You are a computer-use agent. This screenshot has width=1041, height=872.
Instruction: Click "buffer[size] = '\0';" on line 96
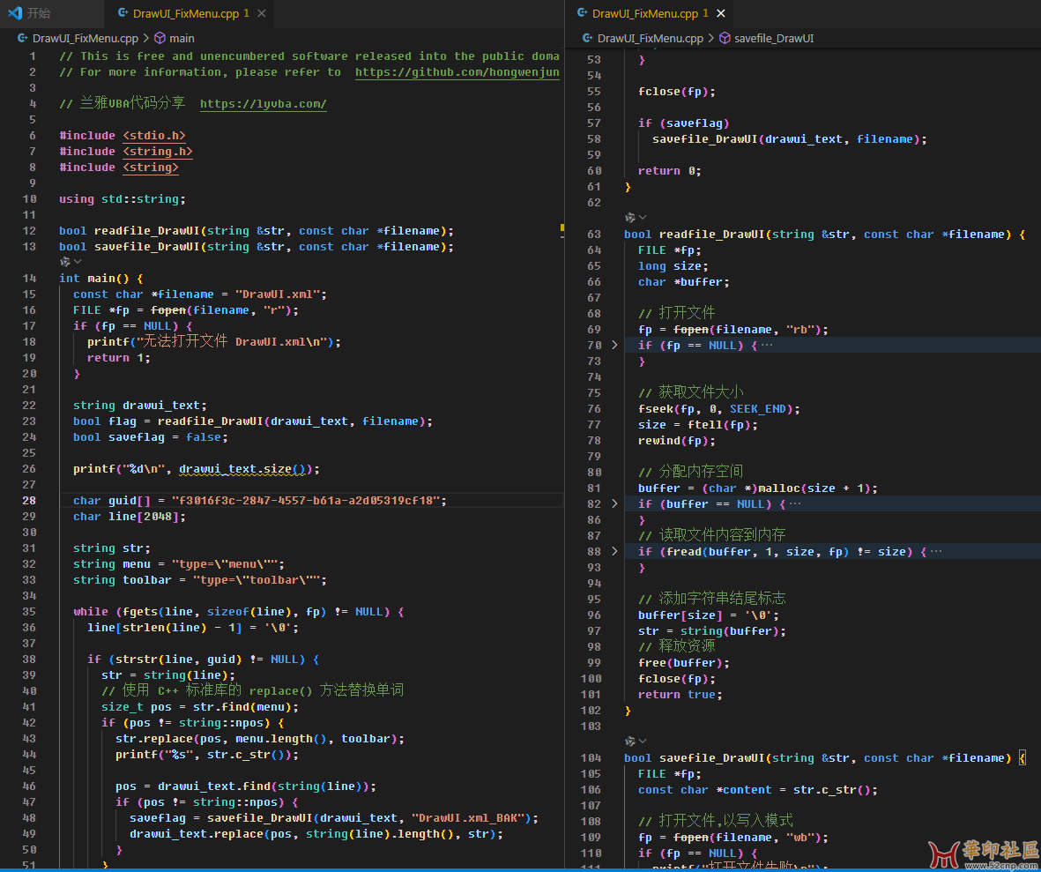pyautogui.click(x=709, y=615)
